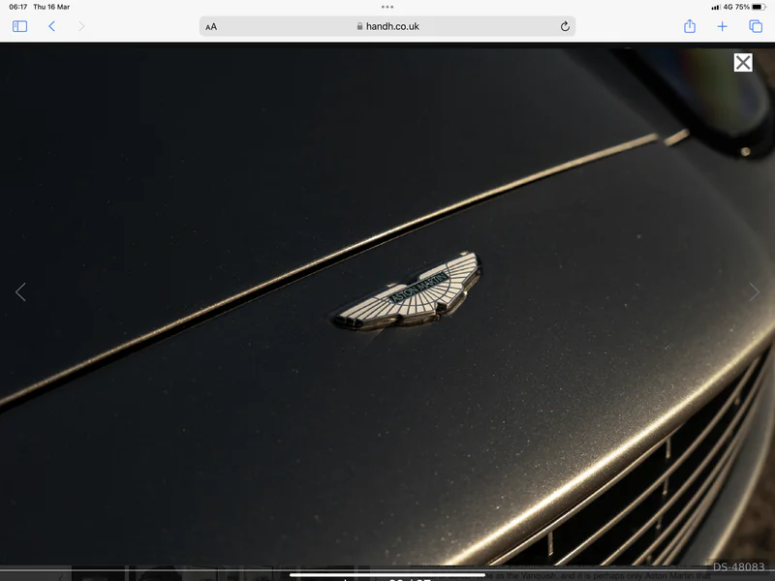
Task: Tap the forward navigation arrow
Action: pyautogui.click(x=81, y=26)
